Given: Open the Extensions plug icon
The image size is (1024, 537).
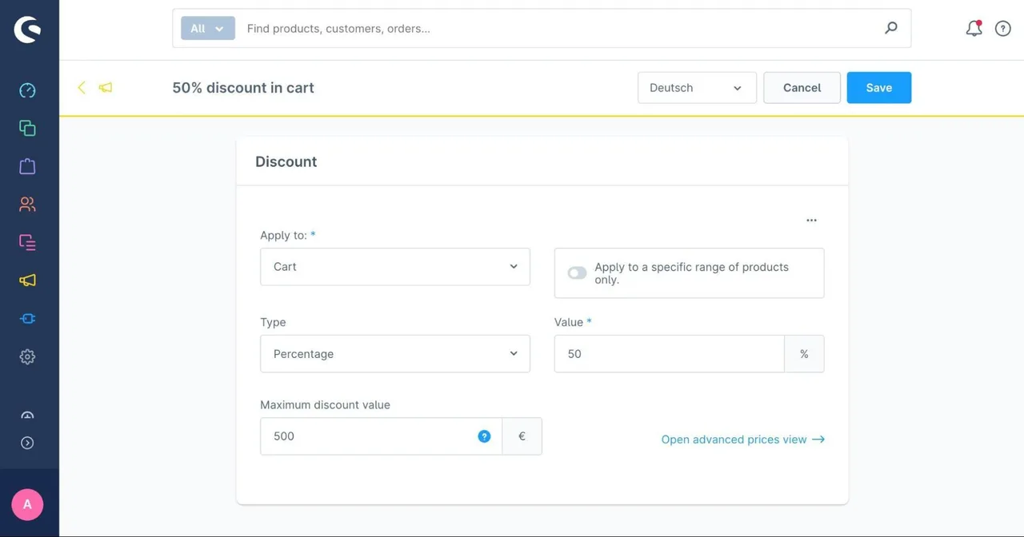Looking at the screenshot, I should (x=27, y=319).
